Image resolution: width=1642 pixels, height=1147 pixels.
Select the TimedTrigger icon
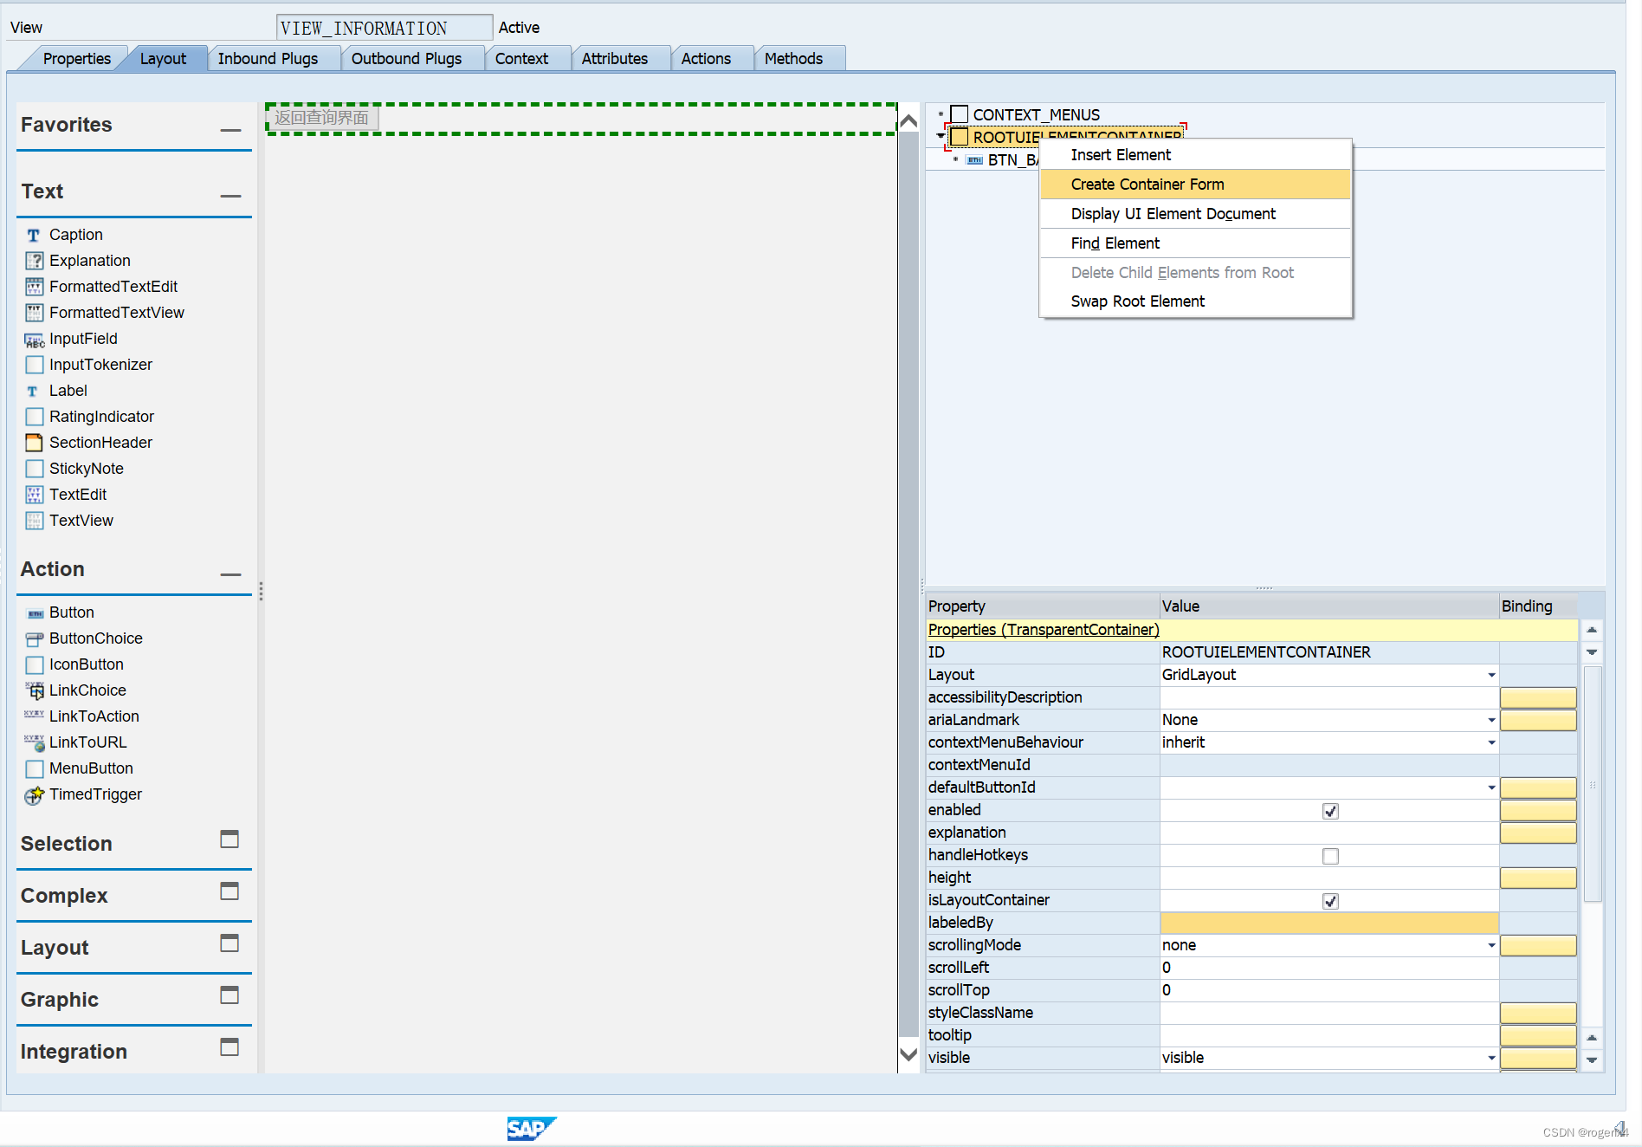coord(34,794)
